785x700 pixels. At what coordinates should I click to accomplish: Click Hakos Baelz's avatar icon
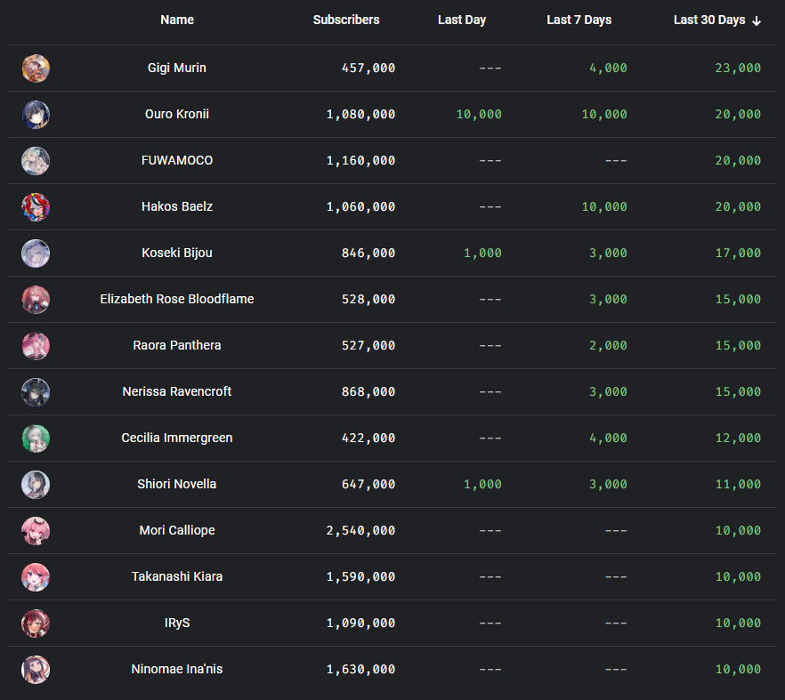36,207
